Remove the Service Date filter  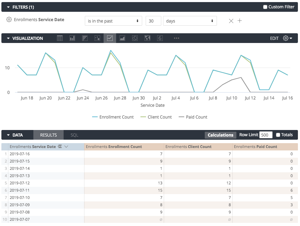[x=231, y=21]
